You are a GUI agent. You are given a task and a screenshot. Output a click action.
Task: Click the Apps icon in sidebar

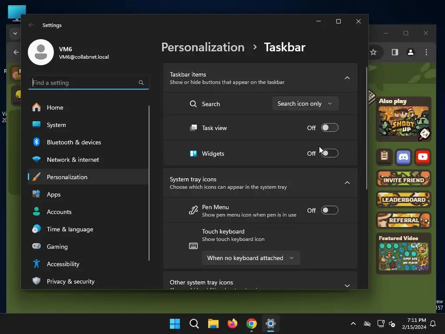[x=37, y=194]
